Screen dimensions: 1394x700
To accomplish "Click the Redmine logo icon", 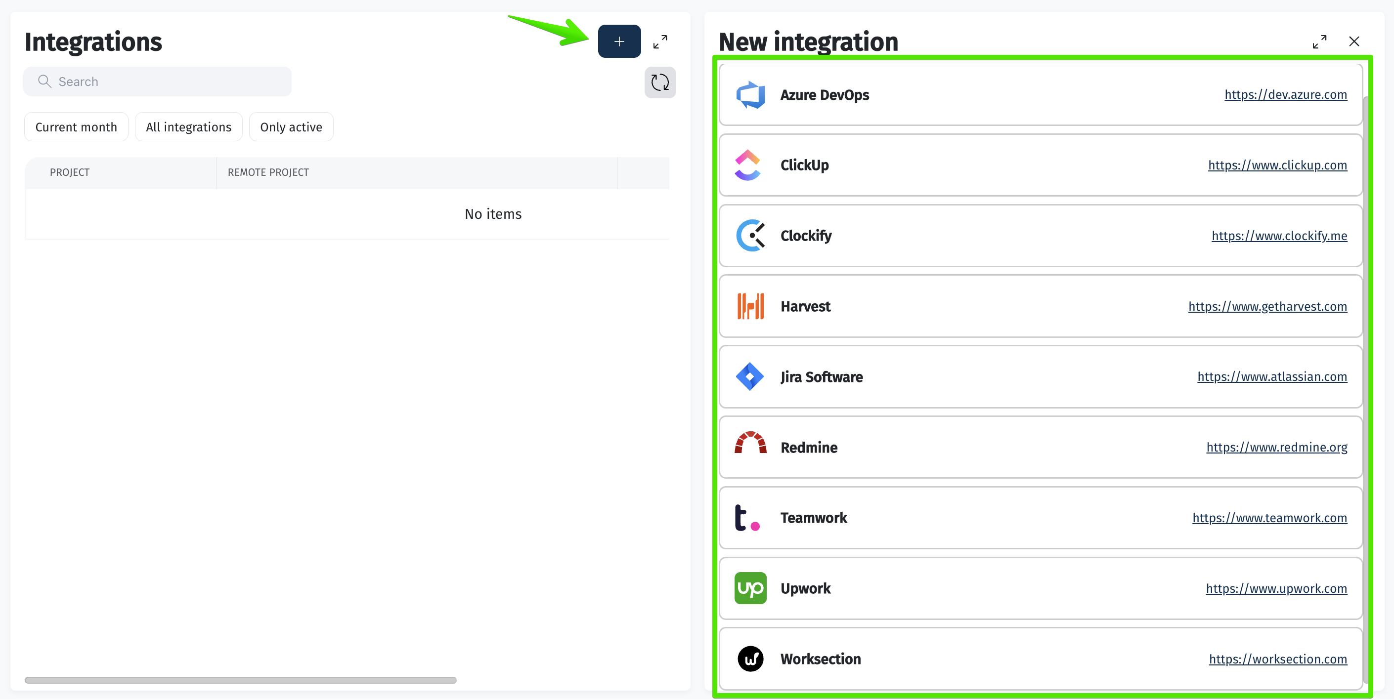I will pos(750,443).
